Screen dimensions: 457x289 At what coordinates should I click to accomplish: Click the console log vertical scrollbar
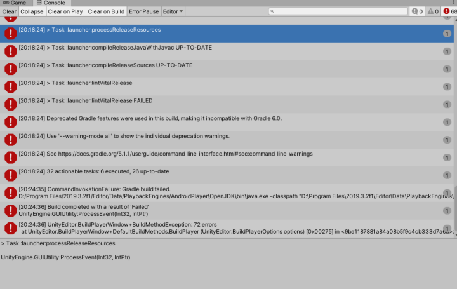tap(454, 208)
